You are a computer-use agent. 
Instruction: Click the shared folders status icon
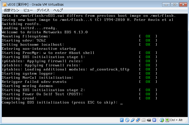[144, 120]
